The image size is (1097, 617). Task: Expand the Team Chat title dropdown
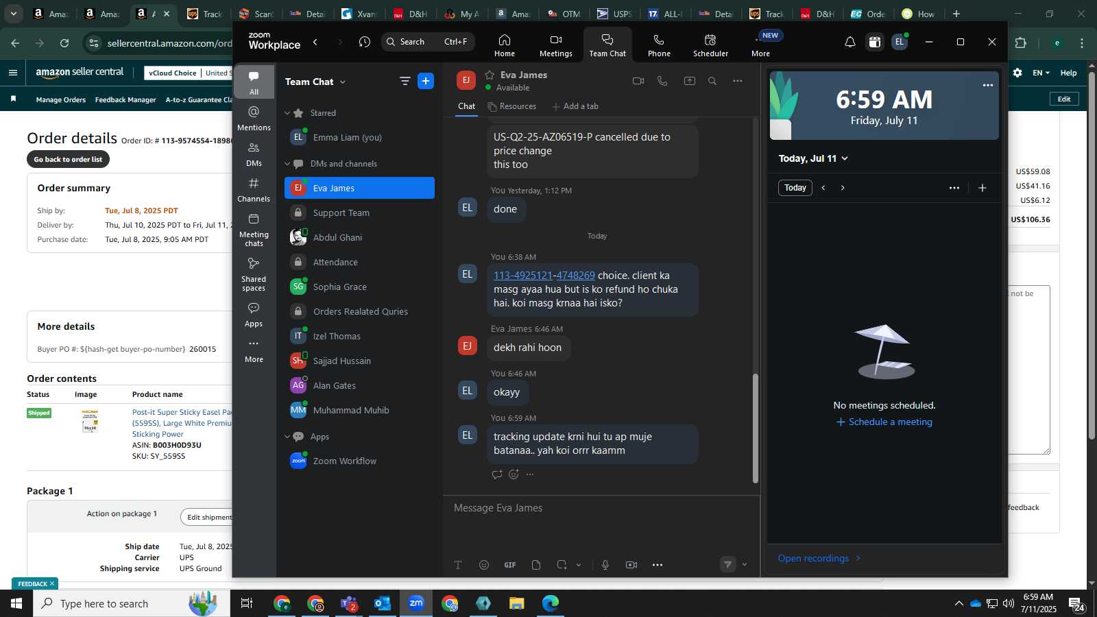[x=343, y=82]
